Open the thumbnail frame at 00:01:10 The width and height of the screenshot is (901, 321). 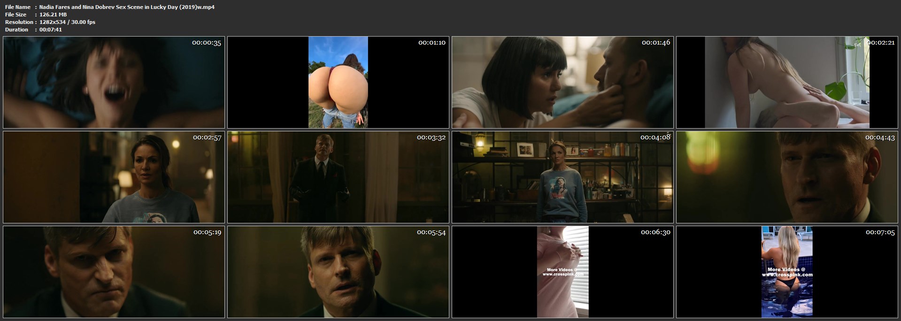[x=338, y=82]
